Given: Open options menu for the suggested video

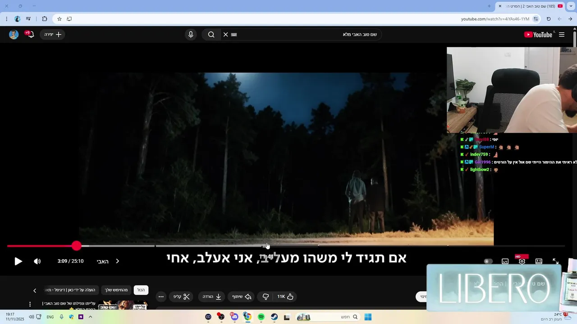Looking at the screenshot, I should [30, 304].
